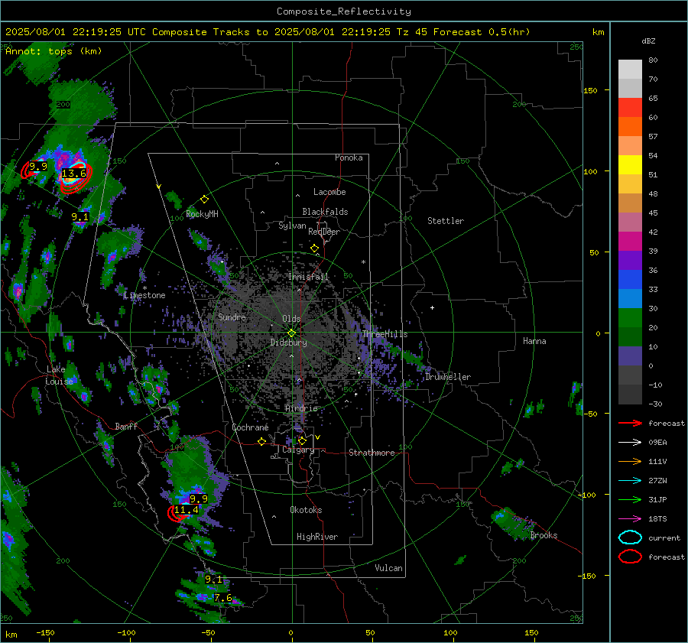This screenshot has height=643, width=688.
Task: Click the 'HighRiver' town label
Action: click(x=317, y=537)
